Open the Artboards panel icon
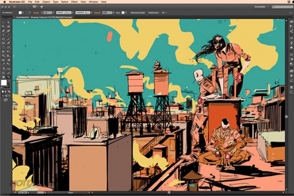 click(291, 93)
